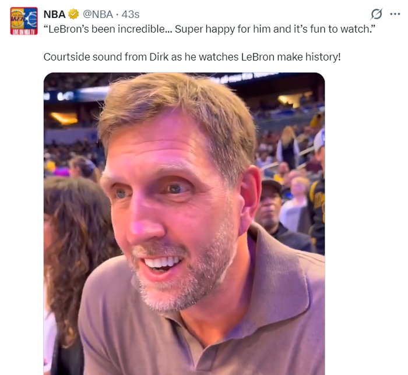Viewport: 408px width, 375px height.
Task: Open the post via the 43s timestamp
Action: click(x=130, y=14)
